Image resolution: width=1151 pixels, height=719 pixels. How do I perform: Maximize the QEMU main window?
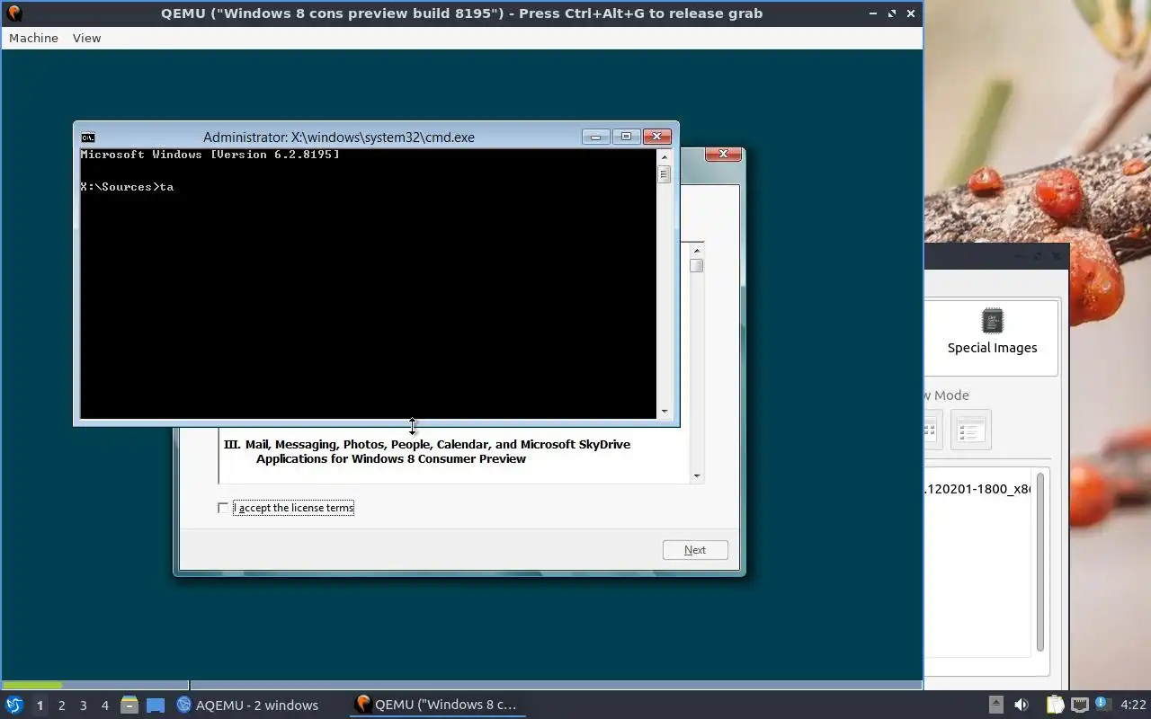pos(892,13)
